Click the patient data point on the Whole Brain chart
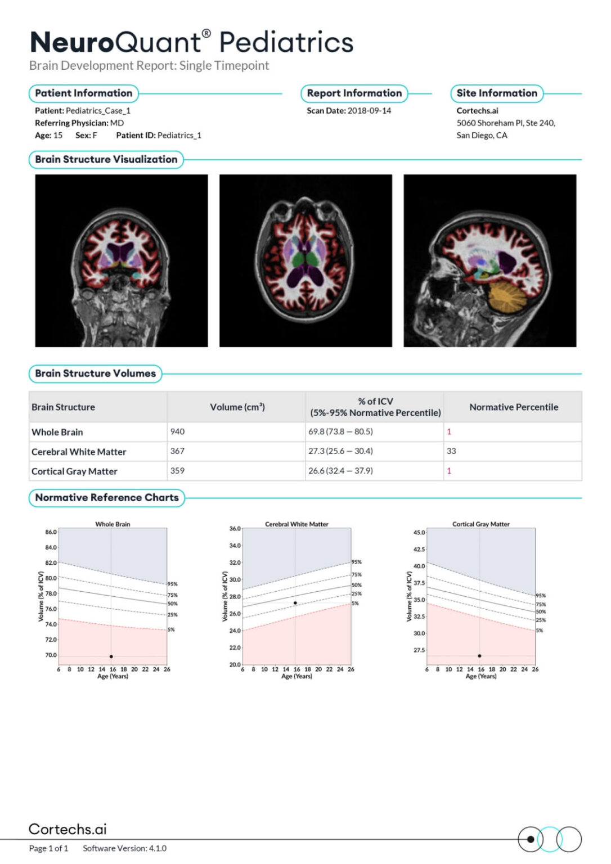This screenshot has height=864, width=611. pos(111,656)
